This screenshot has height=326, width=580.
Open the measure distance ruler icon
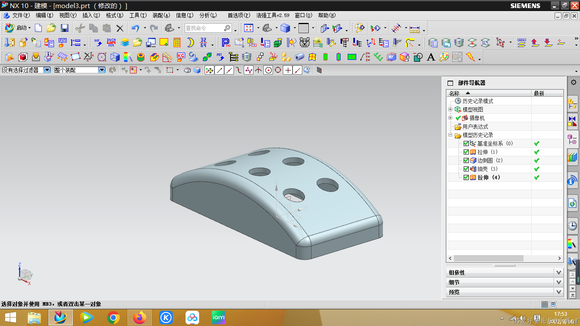[414, 28]
